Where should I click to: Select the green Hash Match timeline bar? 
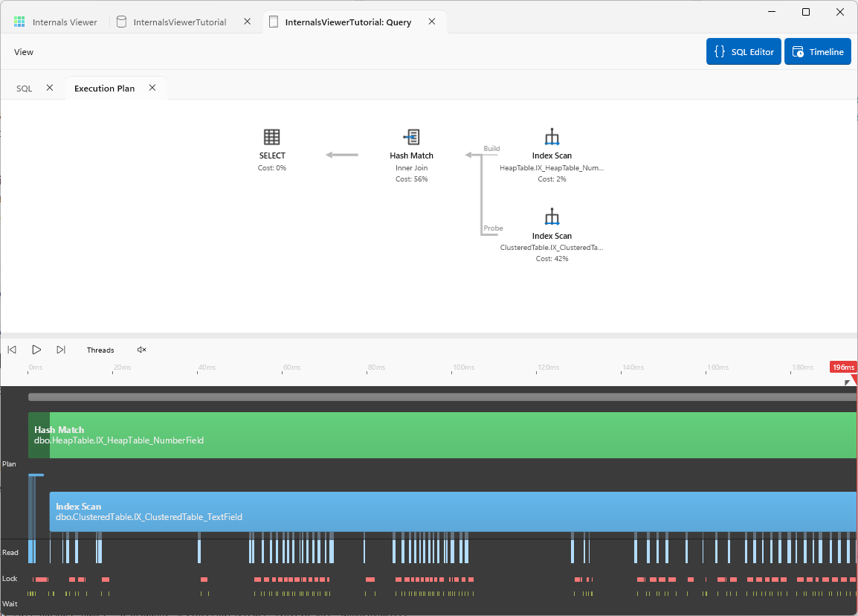[x=442, y=435]
